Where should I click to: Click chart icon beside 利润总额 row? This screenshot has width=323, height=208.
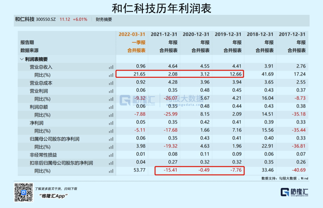coord(111,107)
